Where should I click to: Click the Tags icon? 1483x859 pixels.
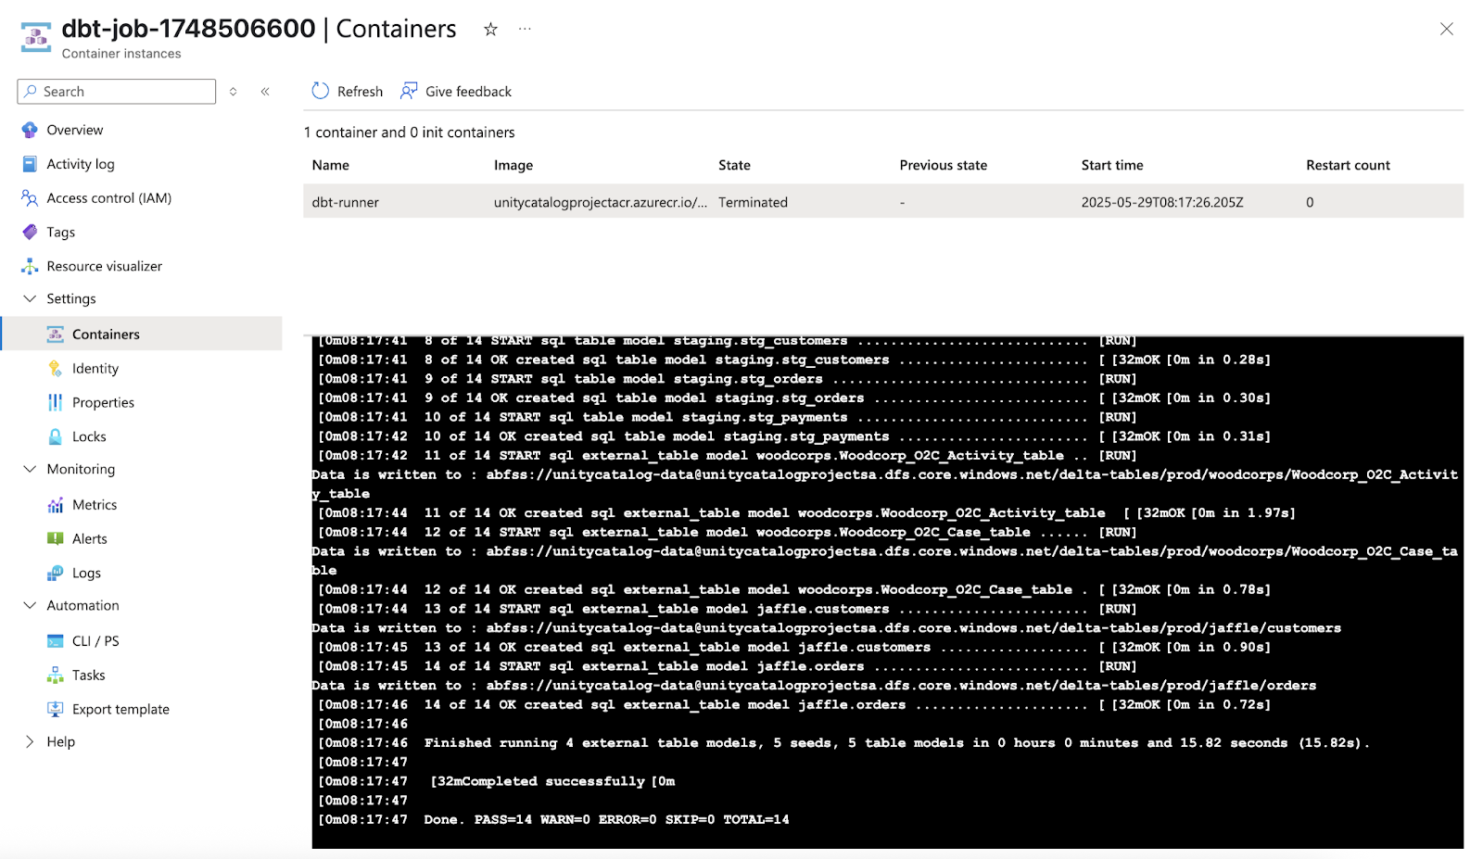30,232
